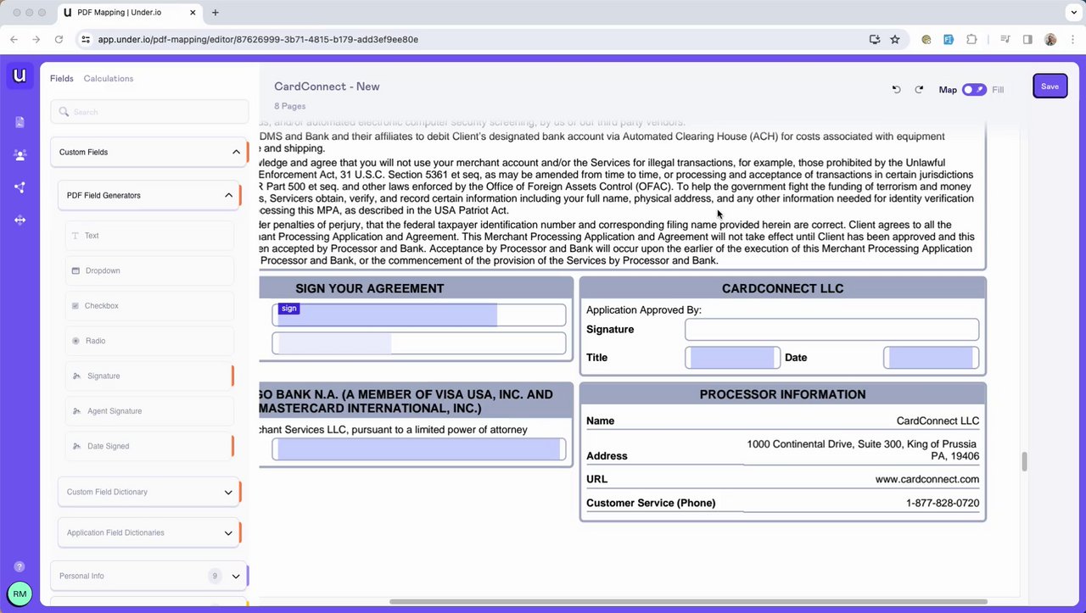Viewport: 1086px width, 613px height.
Task: Select the Signature field generator
Action: pyautogui.click(x=149, y=376)
